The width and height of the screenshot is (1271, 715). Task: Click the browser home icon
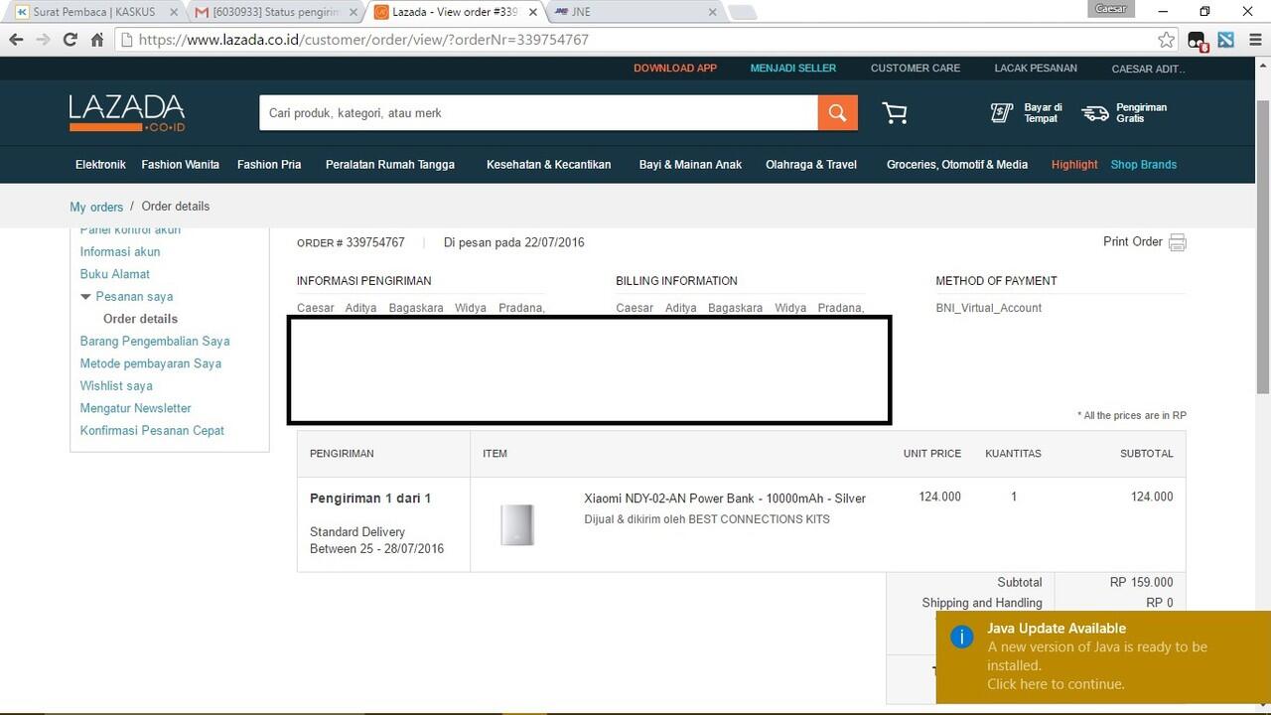tap(97, 40)
